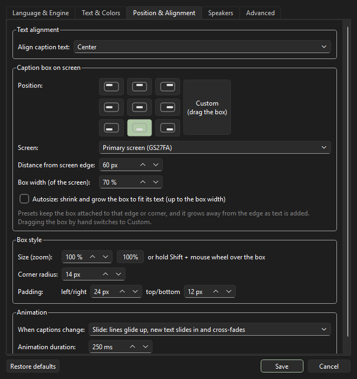
Task: Decrease corner radius value
Action: [118, 274]
